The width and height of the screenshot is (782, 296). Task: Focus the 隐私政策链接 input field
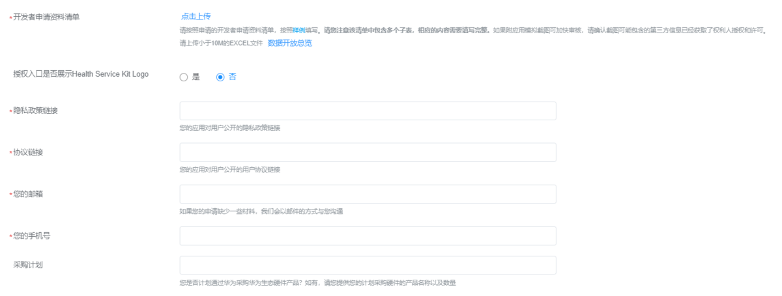368,111
